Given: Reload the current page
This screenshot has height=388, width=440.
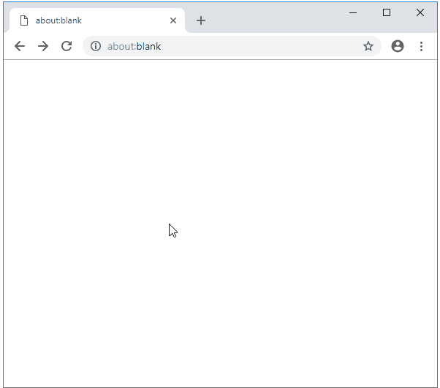Looking at the screenshot, I should coord(67,46).
